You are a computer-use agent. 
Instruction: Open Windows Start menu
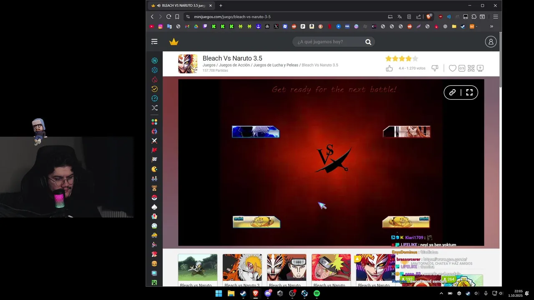tap(219, 293)
